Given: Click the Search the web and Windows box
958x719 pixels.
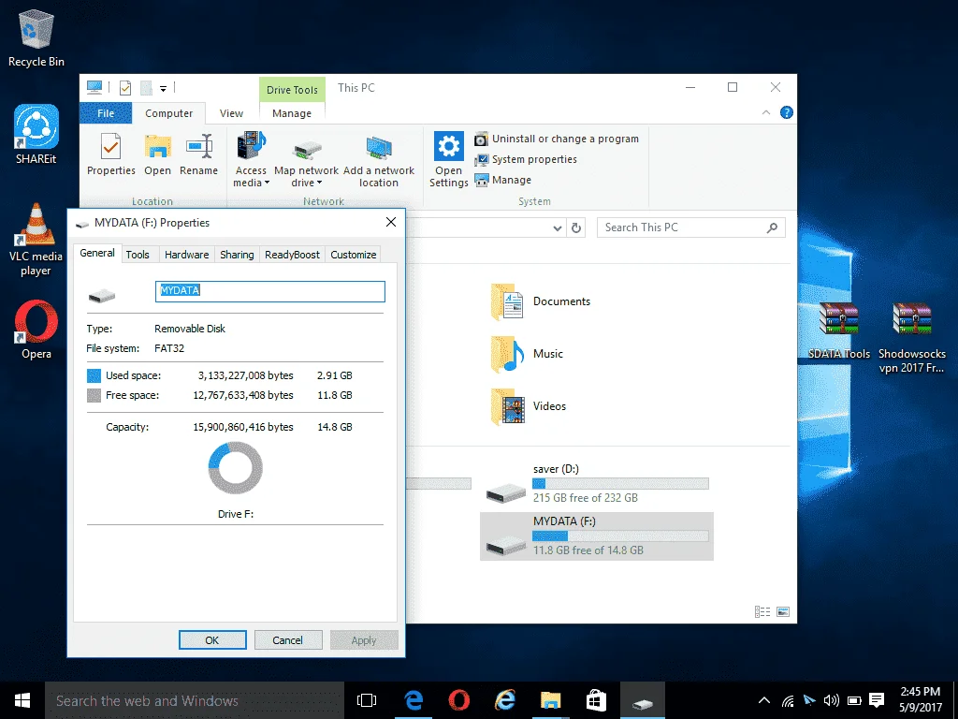Looking at the screenshot, I should pos(195,700).
